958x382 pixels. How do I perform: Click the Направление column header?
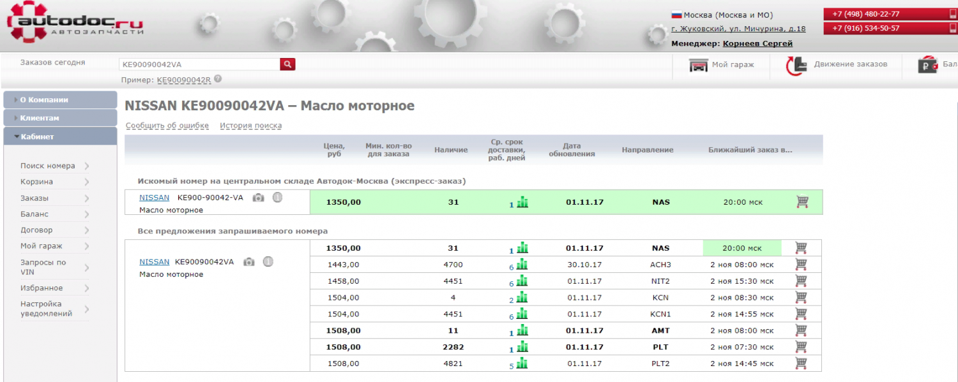click(x=648, y=150)
